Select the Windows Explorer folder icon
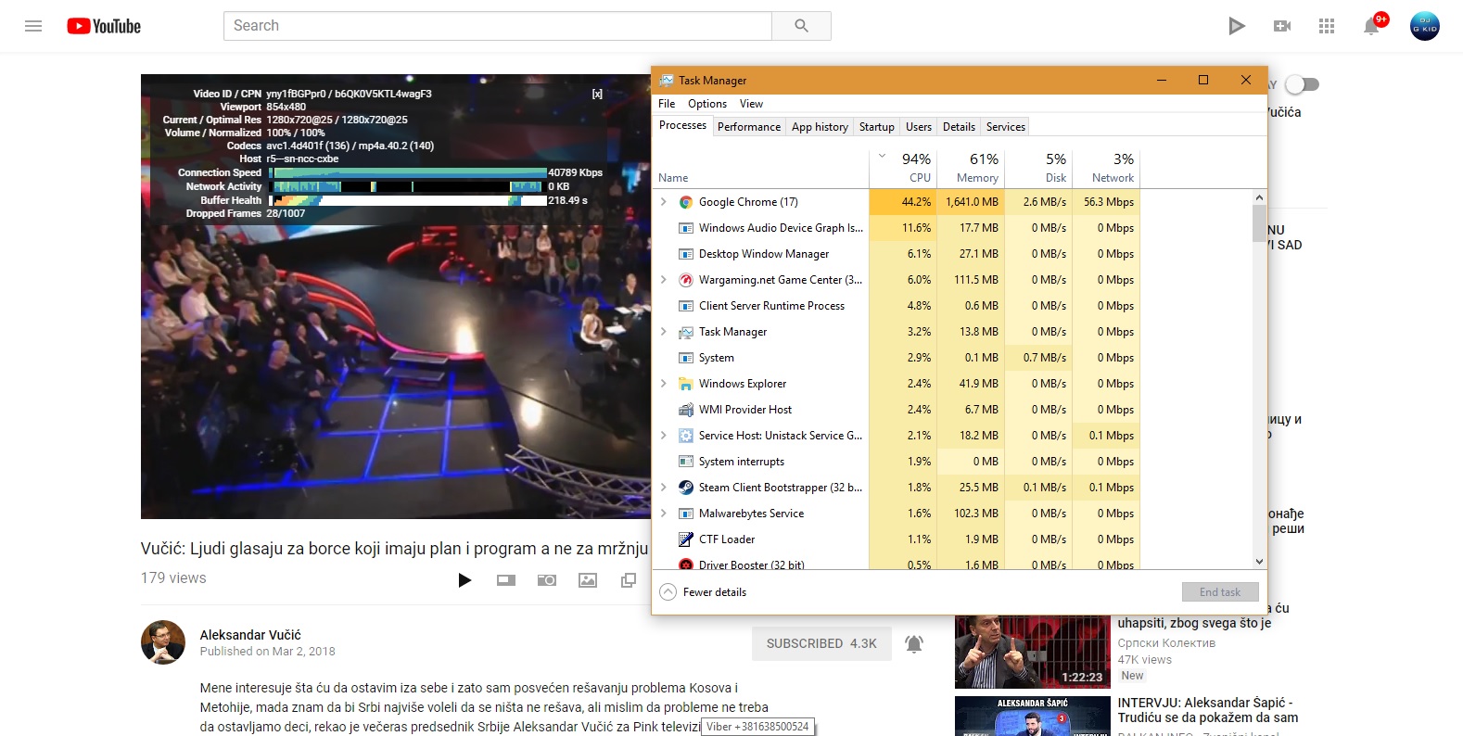 pyautogui.click(x=686, y=384)
